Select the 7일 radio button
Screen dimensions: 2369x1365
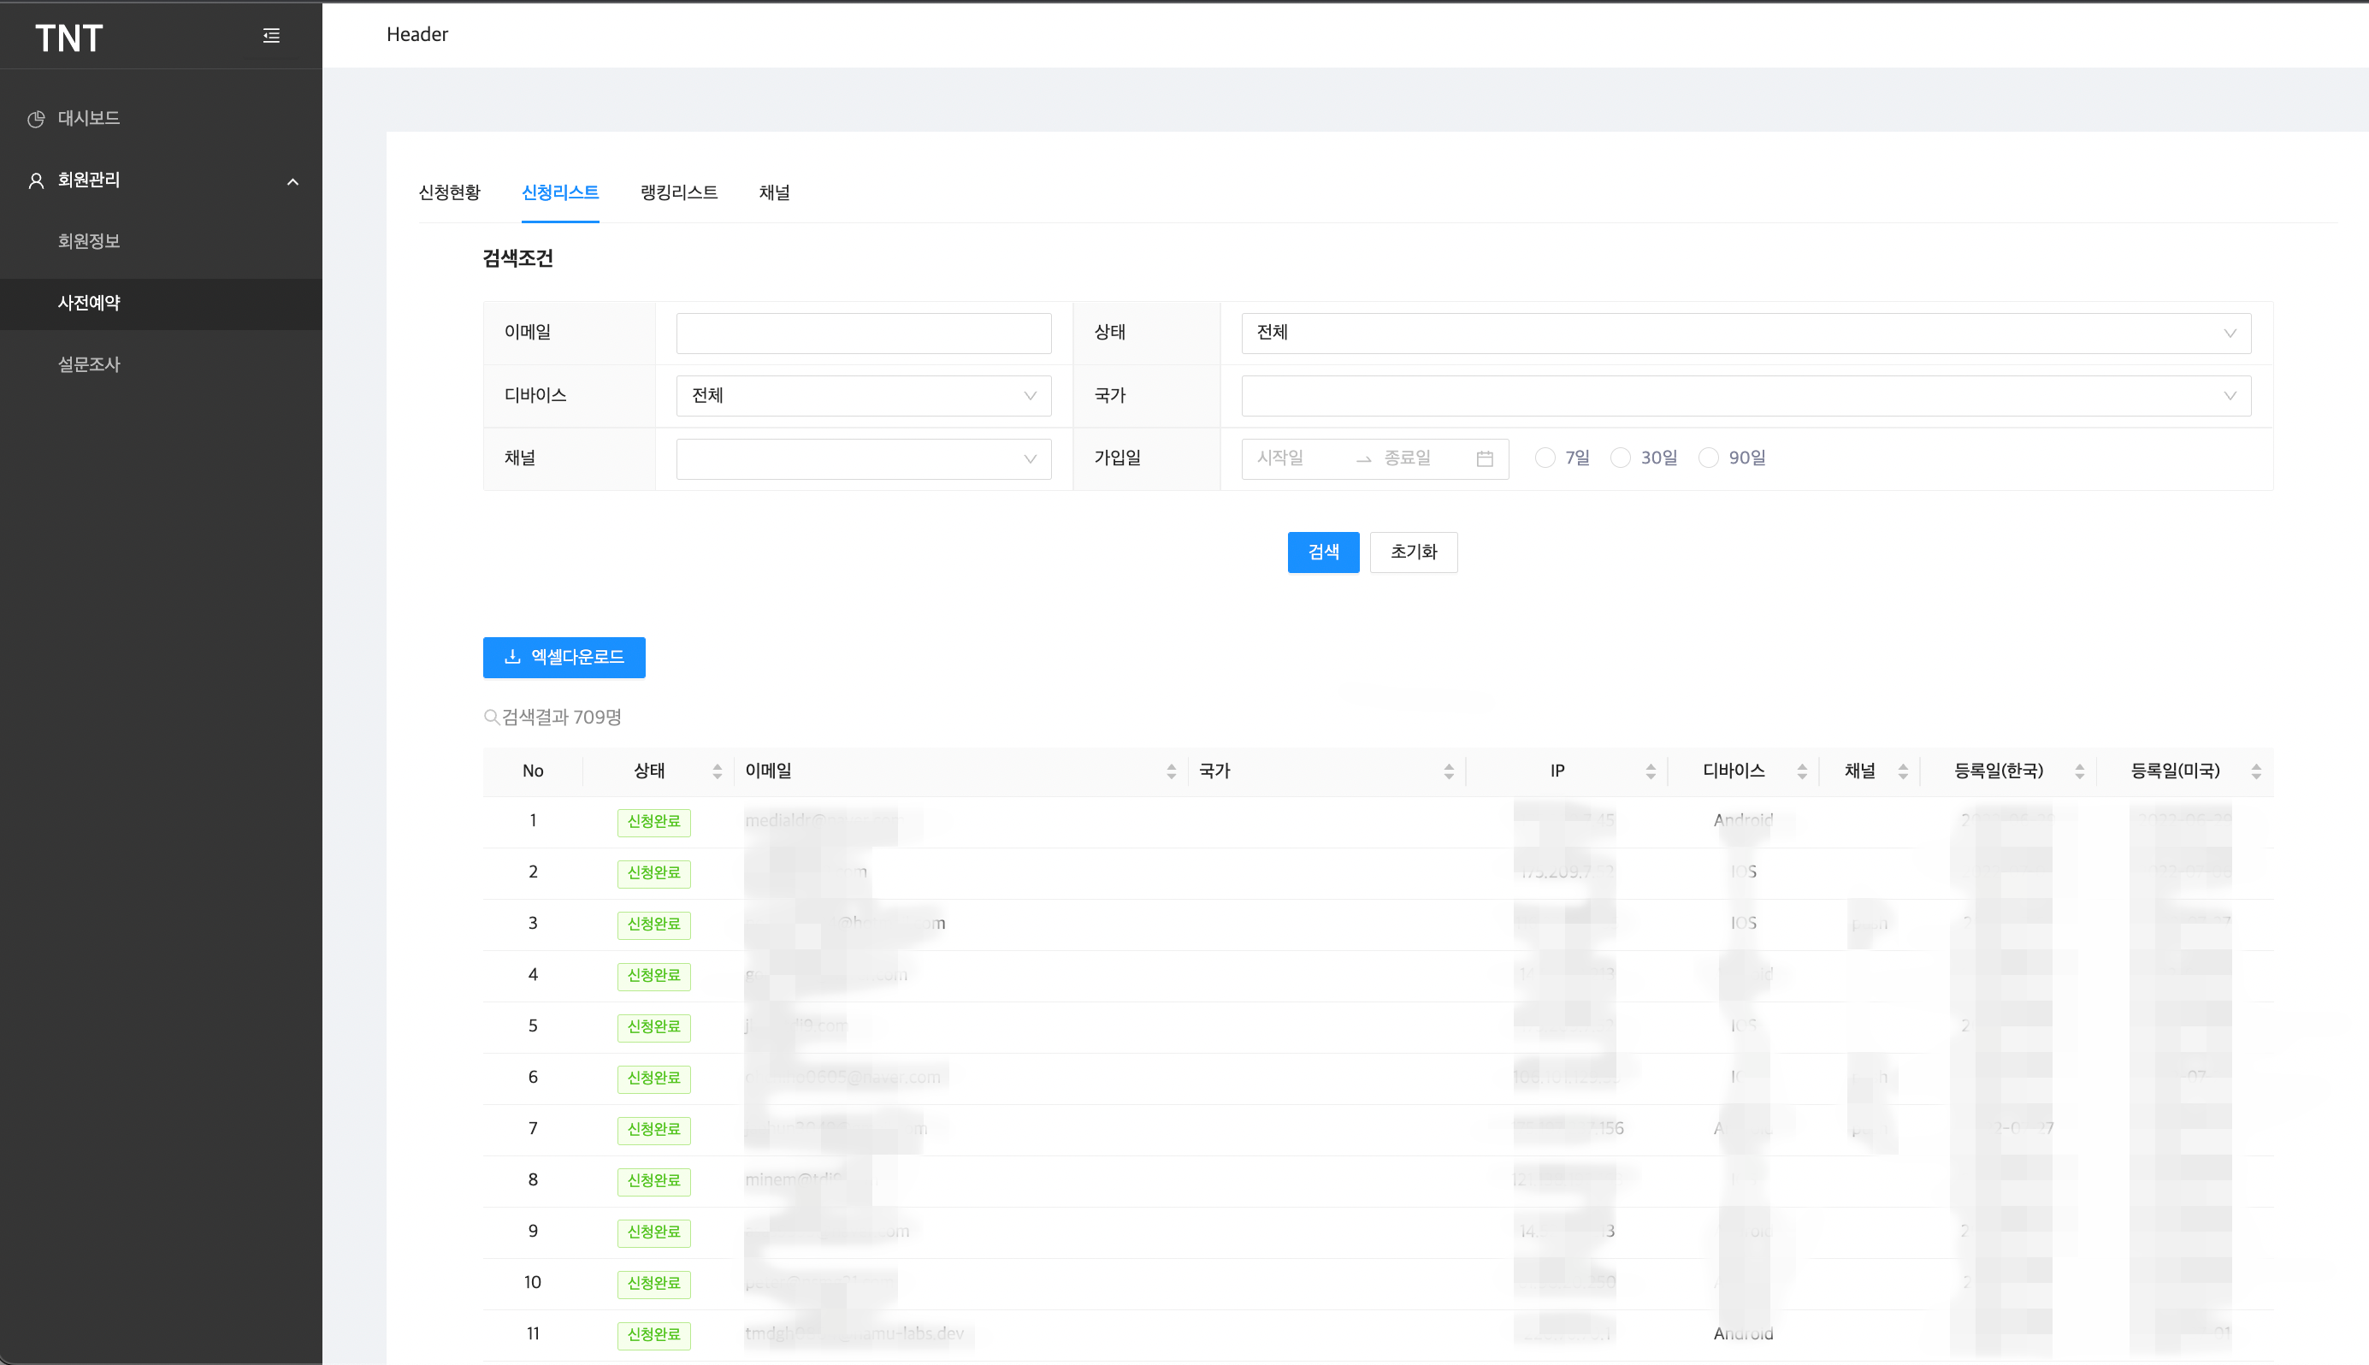tap(1545, 458)
